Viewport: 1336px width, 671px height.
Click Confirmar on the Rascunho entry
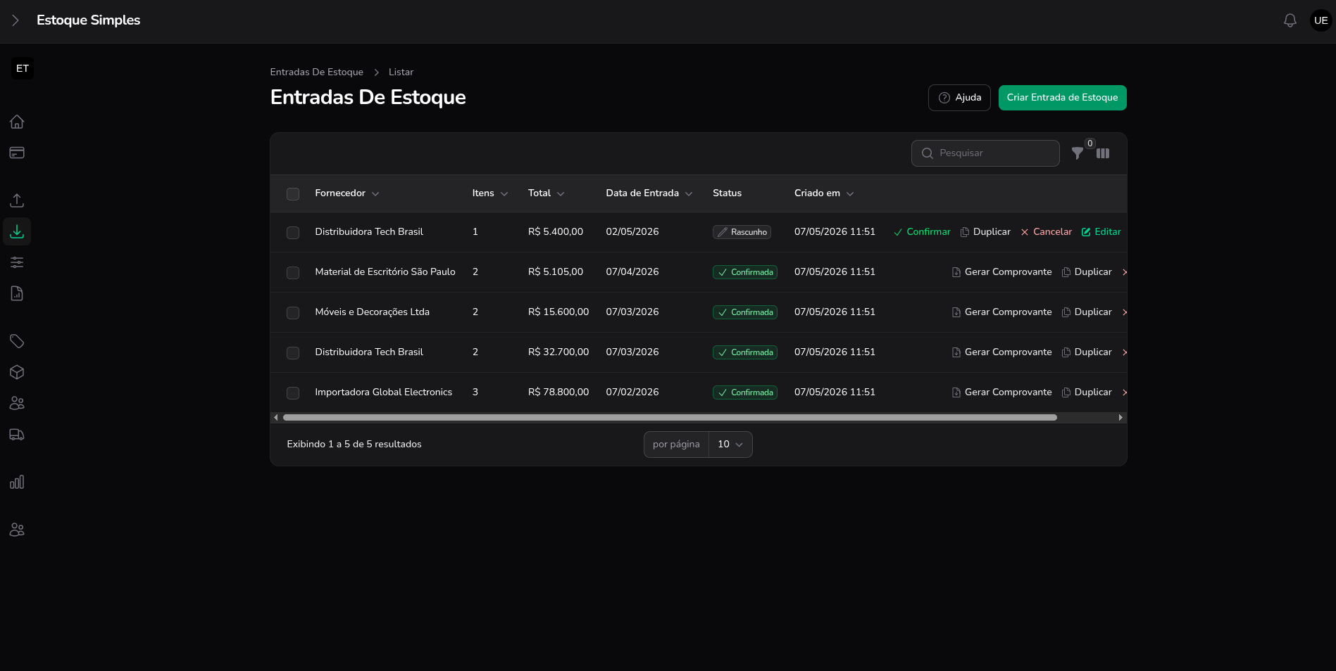pos(922,232)
